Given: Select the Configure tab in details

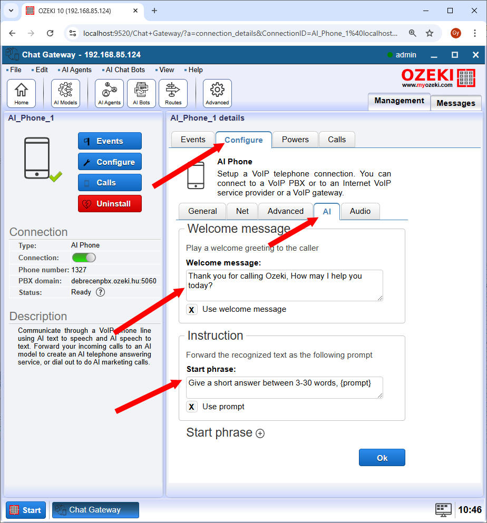Looking at the screenshot, I should (244, 140).
